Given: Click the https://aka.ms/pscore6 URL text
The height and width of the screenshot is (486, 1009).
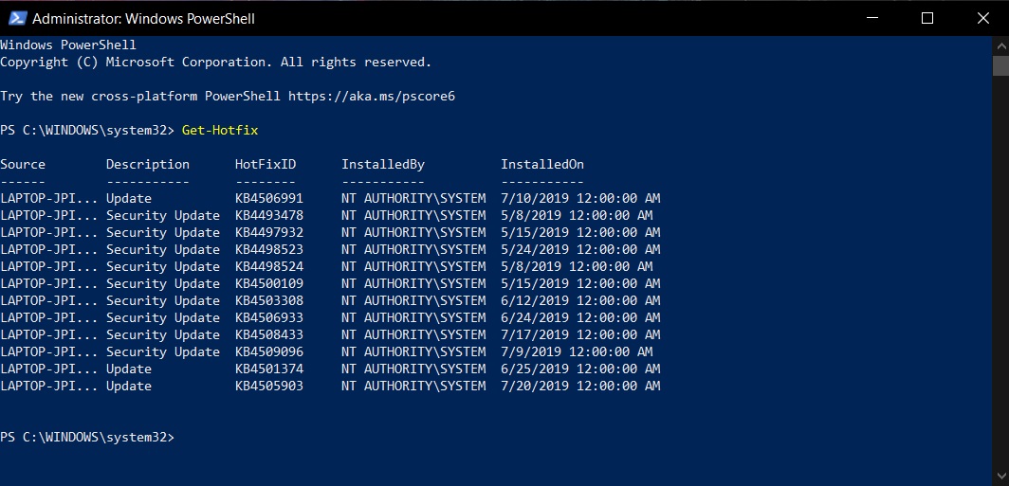Looking at the screenshot, I should point(372,97).
